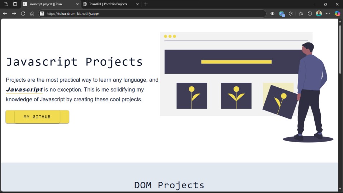Click the scrollbar up arrow

[340, 21]
